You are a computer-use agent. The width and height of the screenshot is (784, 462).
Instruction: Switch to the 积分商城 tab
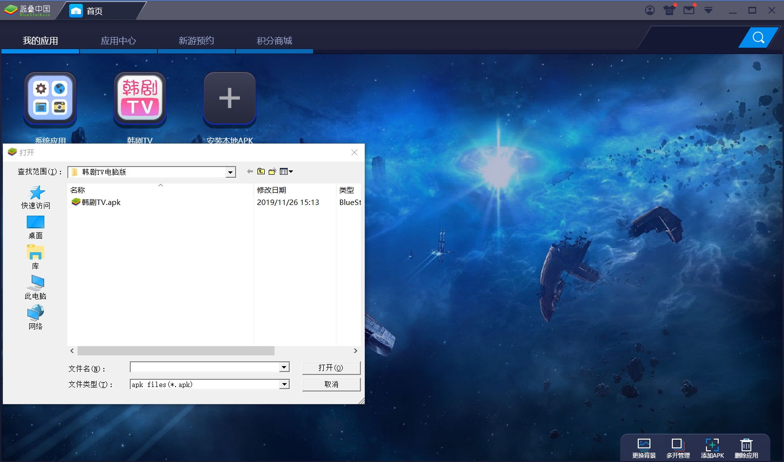[x=274, y=41]
